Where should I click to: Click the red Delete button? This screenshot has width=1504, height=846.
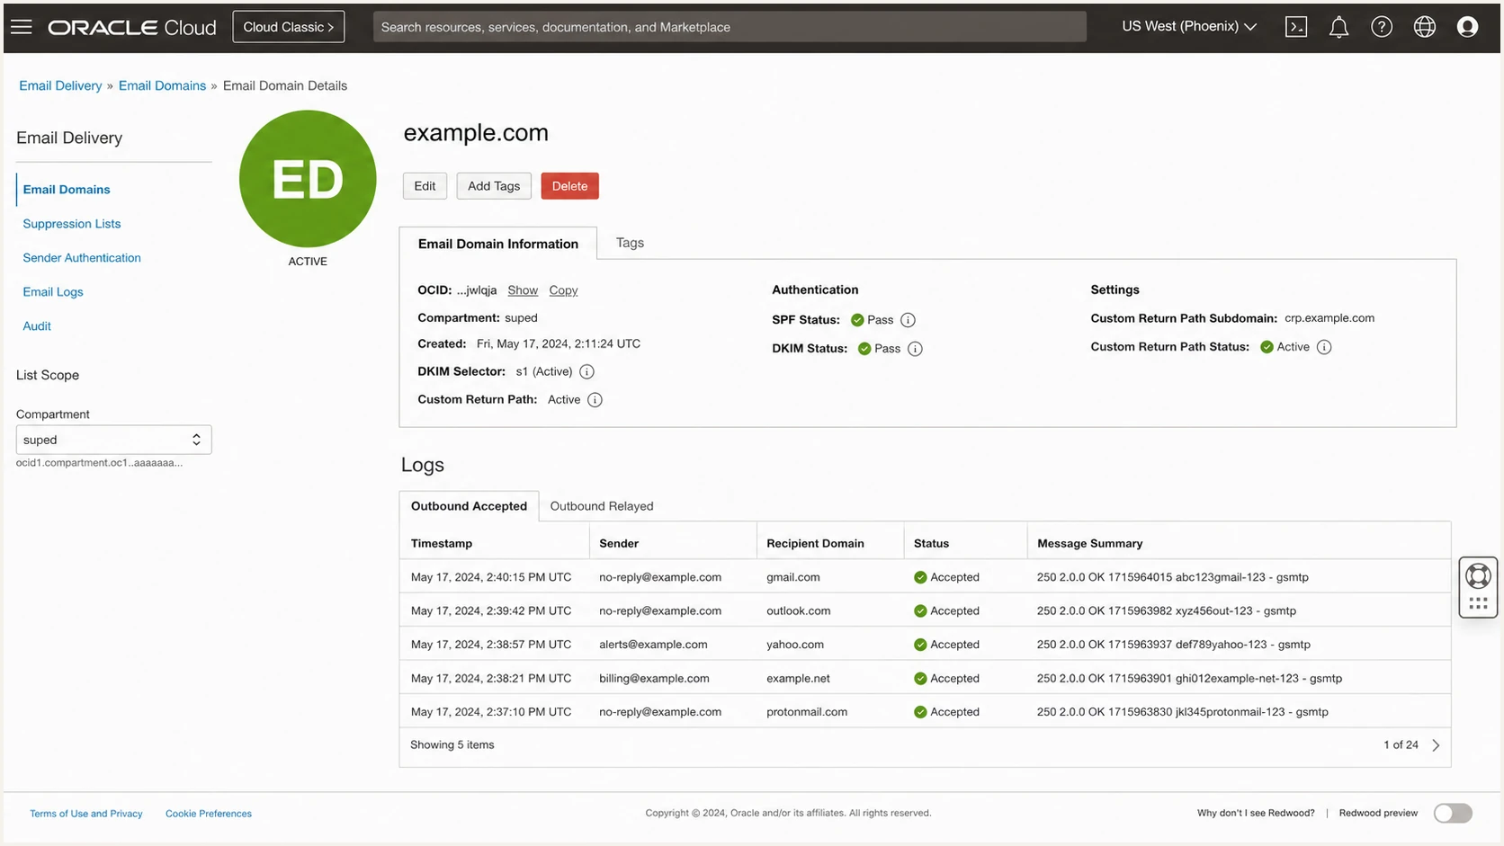pyautogui.click(x=569, y=186)
